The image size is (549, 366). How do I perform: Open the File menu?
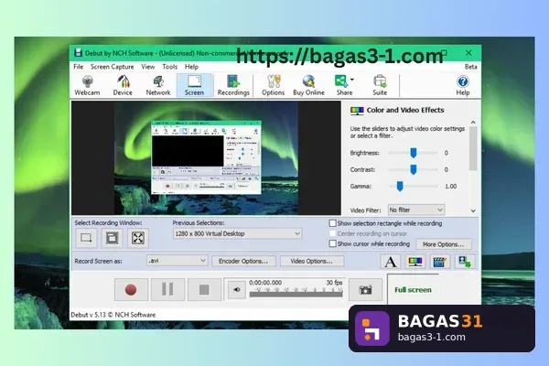79,67
